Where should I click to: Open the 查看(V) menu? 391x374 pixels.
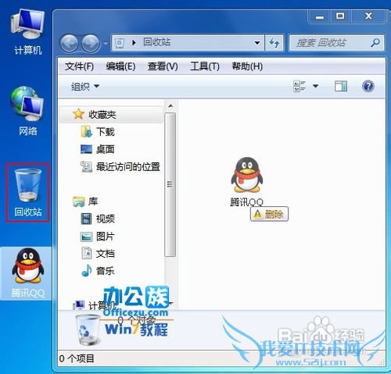point(163,66)
